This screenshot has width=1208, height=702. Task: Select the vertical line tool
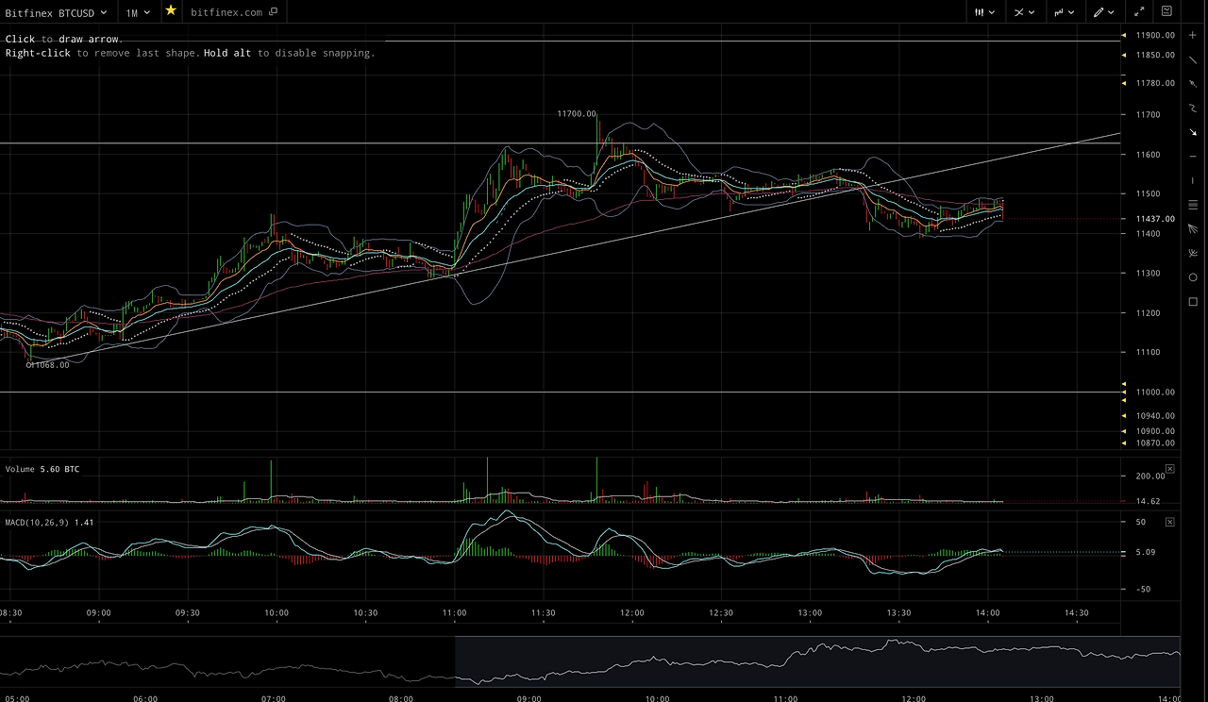(x=1193, y=180)
